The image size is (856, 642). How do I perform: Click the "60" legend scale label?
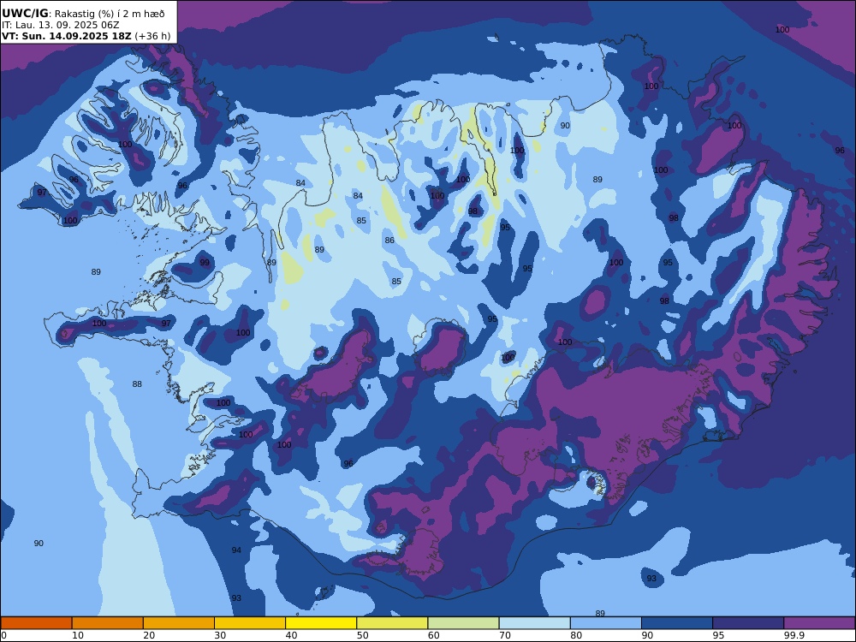434,635
